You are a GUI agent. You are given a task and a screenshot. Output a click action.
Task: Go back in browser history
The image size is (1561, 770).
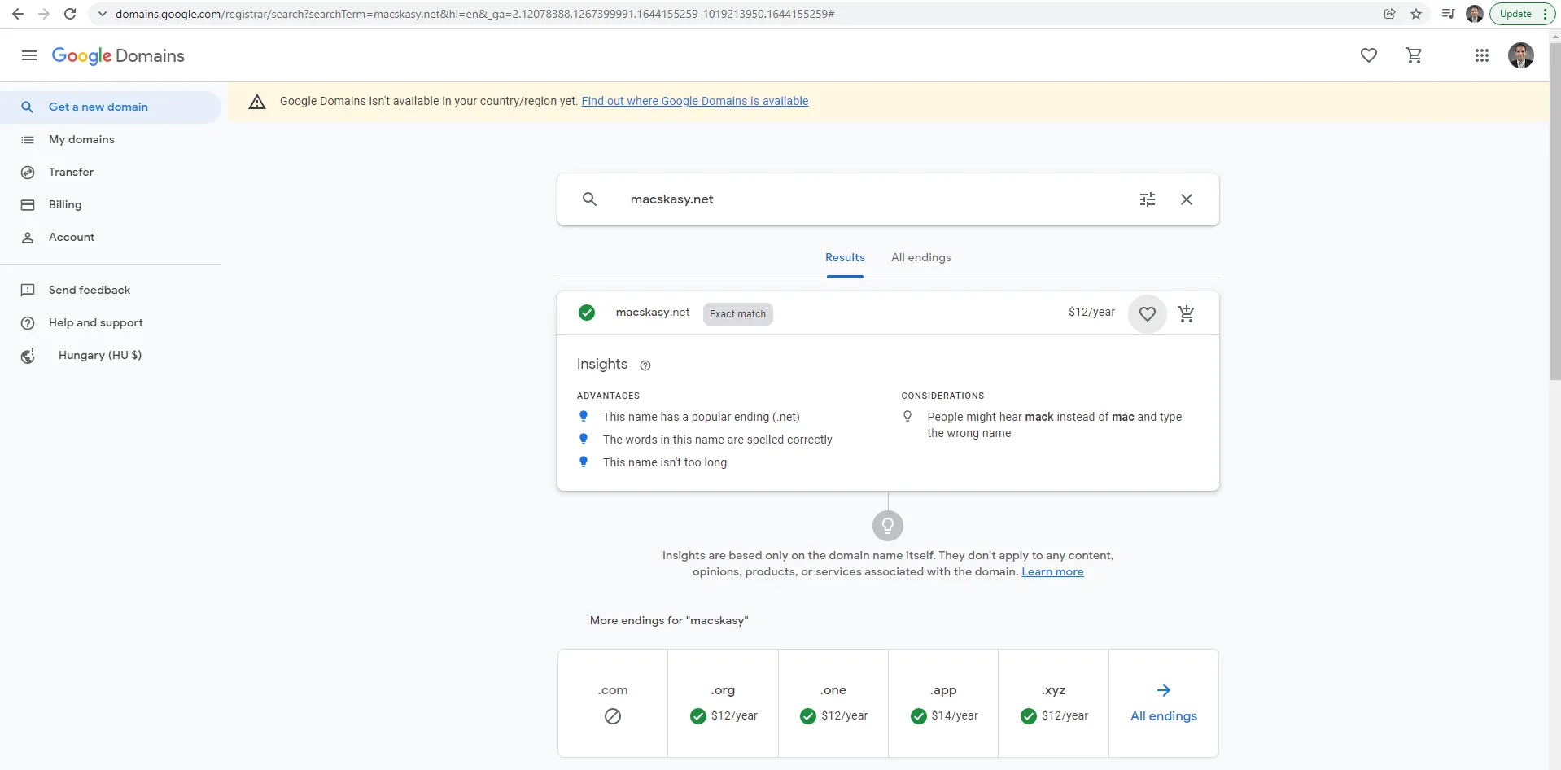pyautogui.click(x=18, y=14)
